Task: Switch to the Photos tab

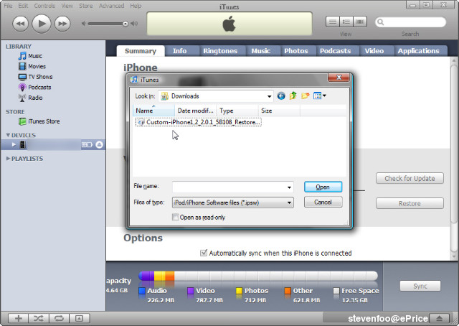Action: pos(296,51)
